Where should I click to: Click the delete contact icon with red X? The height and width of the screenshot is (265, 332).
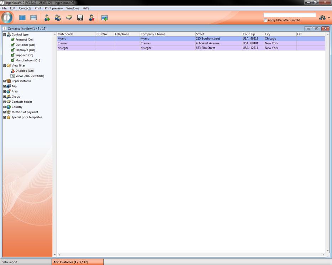[91, 18]
